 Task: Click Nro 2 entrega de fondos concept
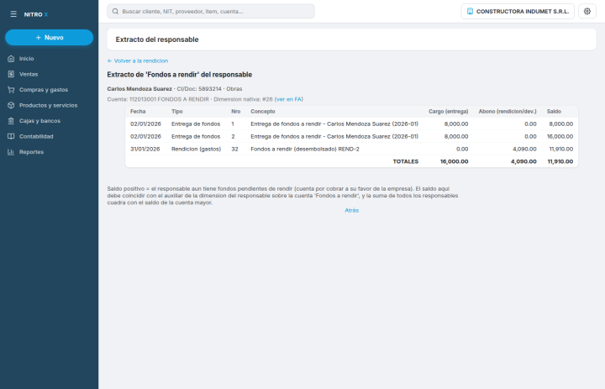coord(334,136)
